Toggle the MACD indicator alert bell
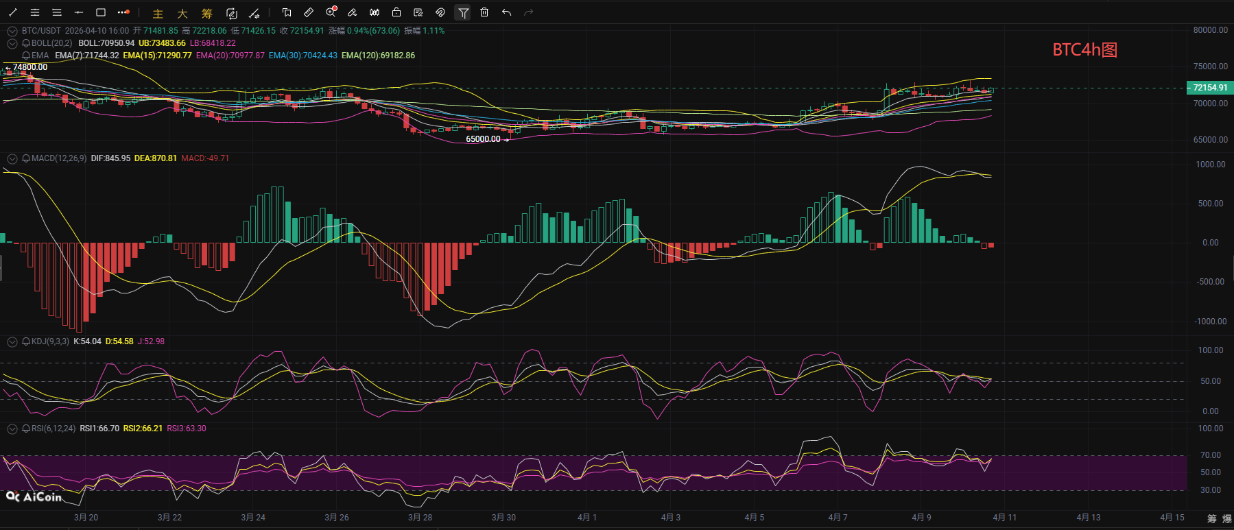This screenshot has height=530, width=1234. (26, 158)
